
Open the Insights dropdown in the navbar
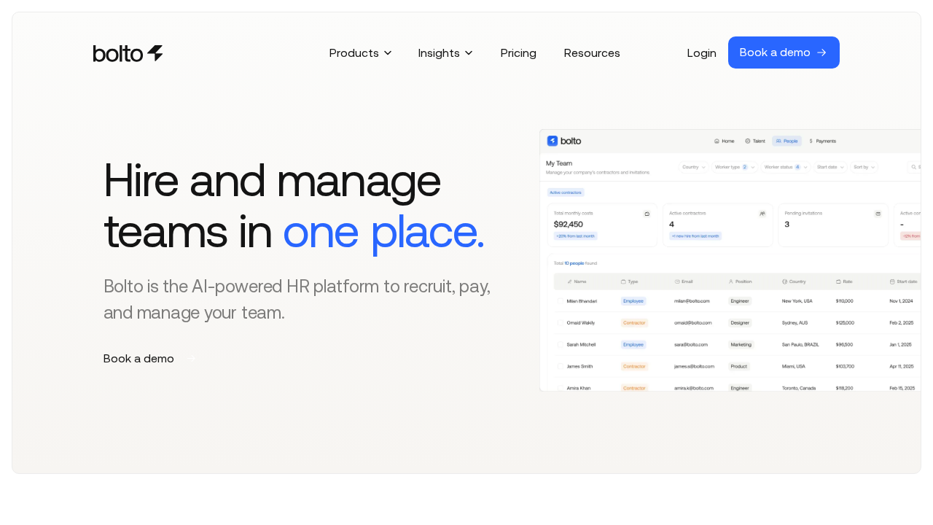click(445, 52)
